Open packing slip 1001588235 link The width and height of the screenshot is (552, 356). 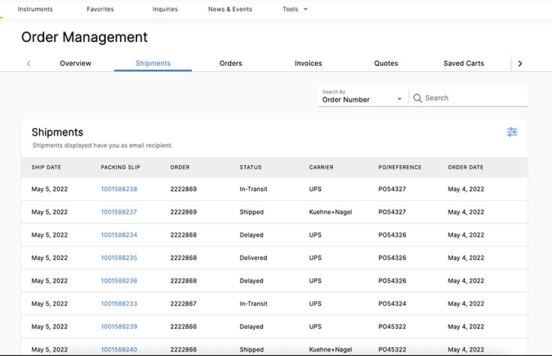118,258
